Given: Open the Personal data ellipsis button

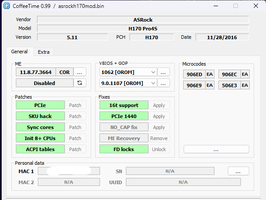Looking at the screenshot, I should (x=238, y=171).
